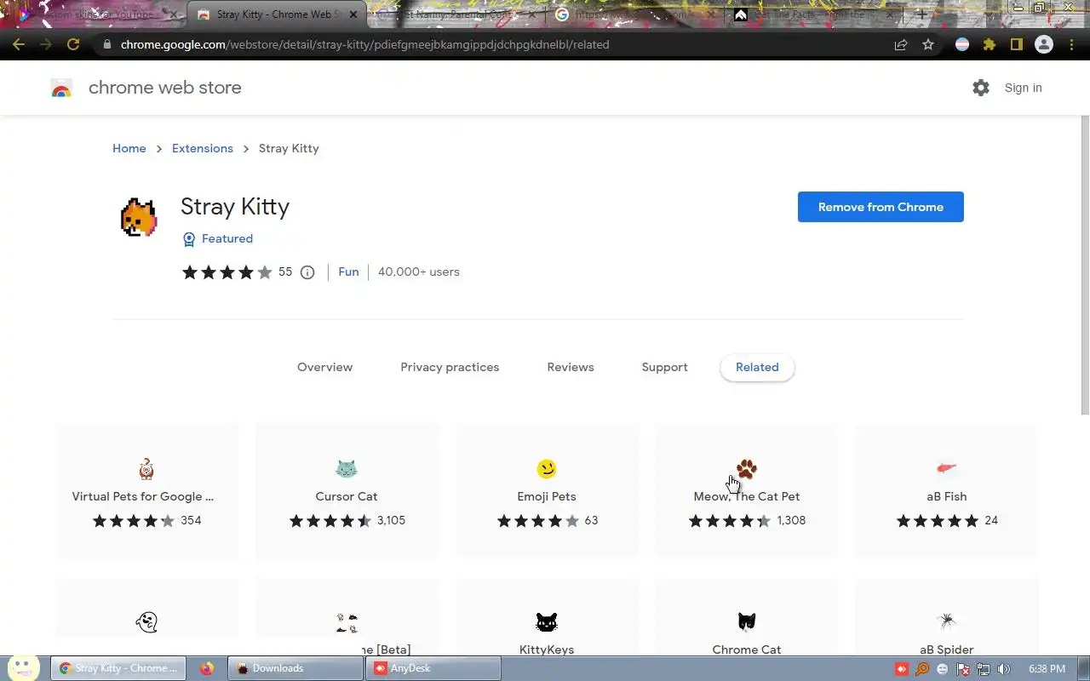
Task: Open AnyDesk from the taskbar
Action: [433, 668]
